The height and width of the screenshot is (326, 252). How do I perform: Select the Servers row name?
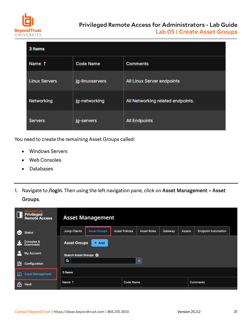tap(37, 121)
